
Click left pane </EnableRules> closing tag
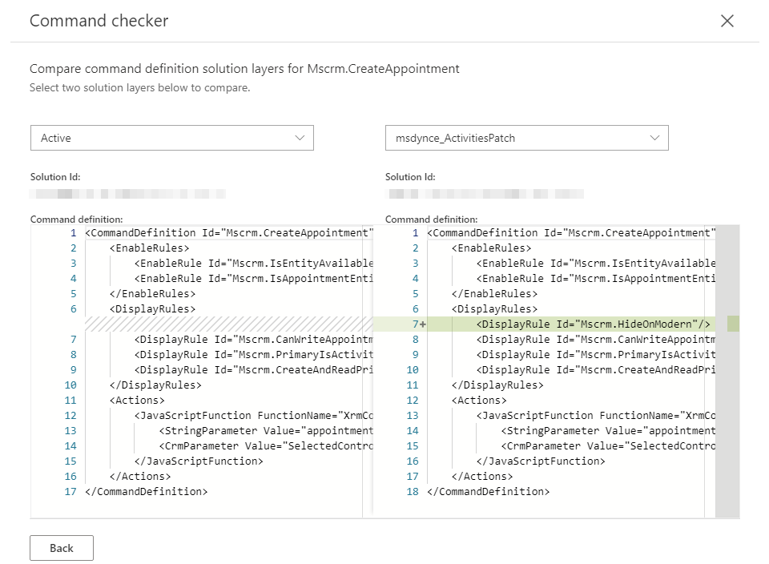click(x=152, y=294)
